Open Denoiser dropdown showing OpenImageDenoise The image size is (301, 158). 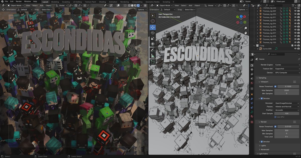pyautogui.click(x=287, y=103)
